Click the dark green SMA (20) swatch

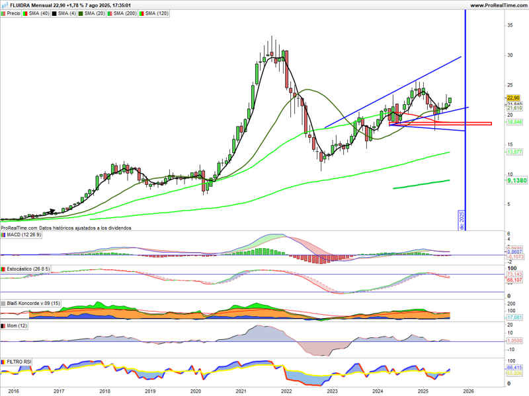click(x=81, y=13)
